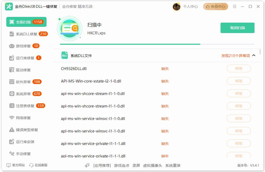265x172 pixels.
Task: Open [应用推荐] app recommendations
Action: click(102, 165)
